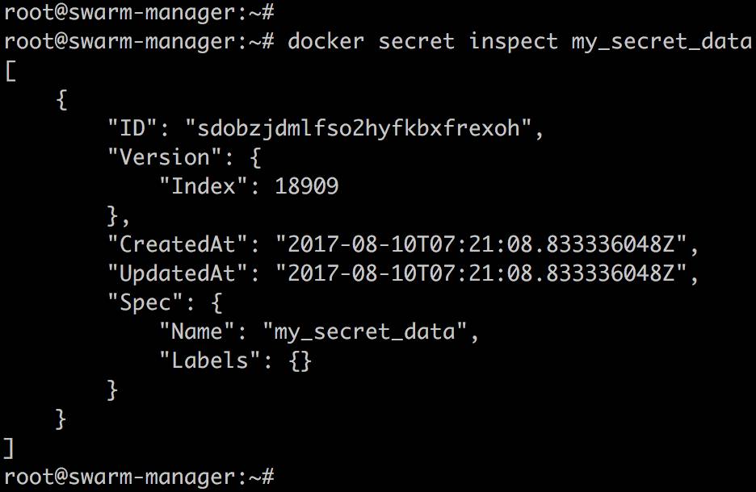Image resolution: width=756 pixels, height=492 pixels.
Task: Click the last prompt line for input
Action: [139, 477]
